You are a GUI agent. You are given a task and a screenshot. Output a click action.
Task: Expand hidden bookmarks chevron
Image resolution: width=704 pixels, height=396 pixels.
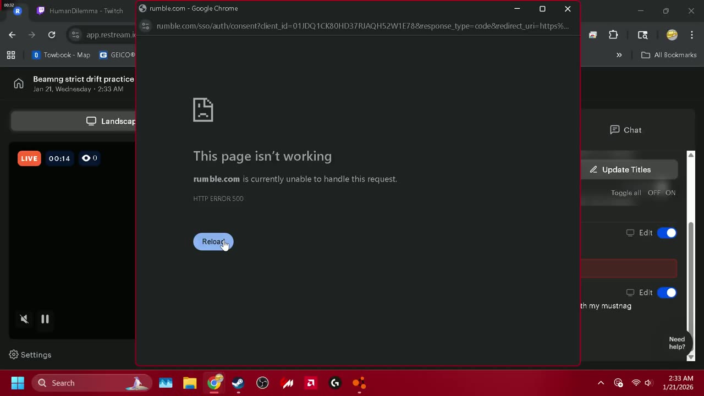tap(619, 55)
